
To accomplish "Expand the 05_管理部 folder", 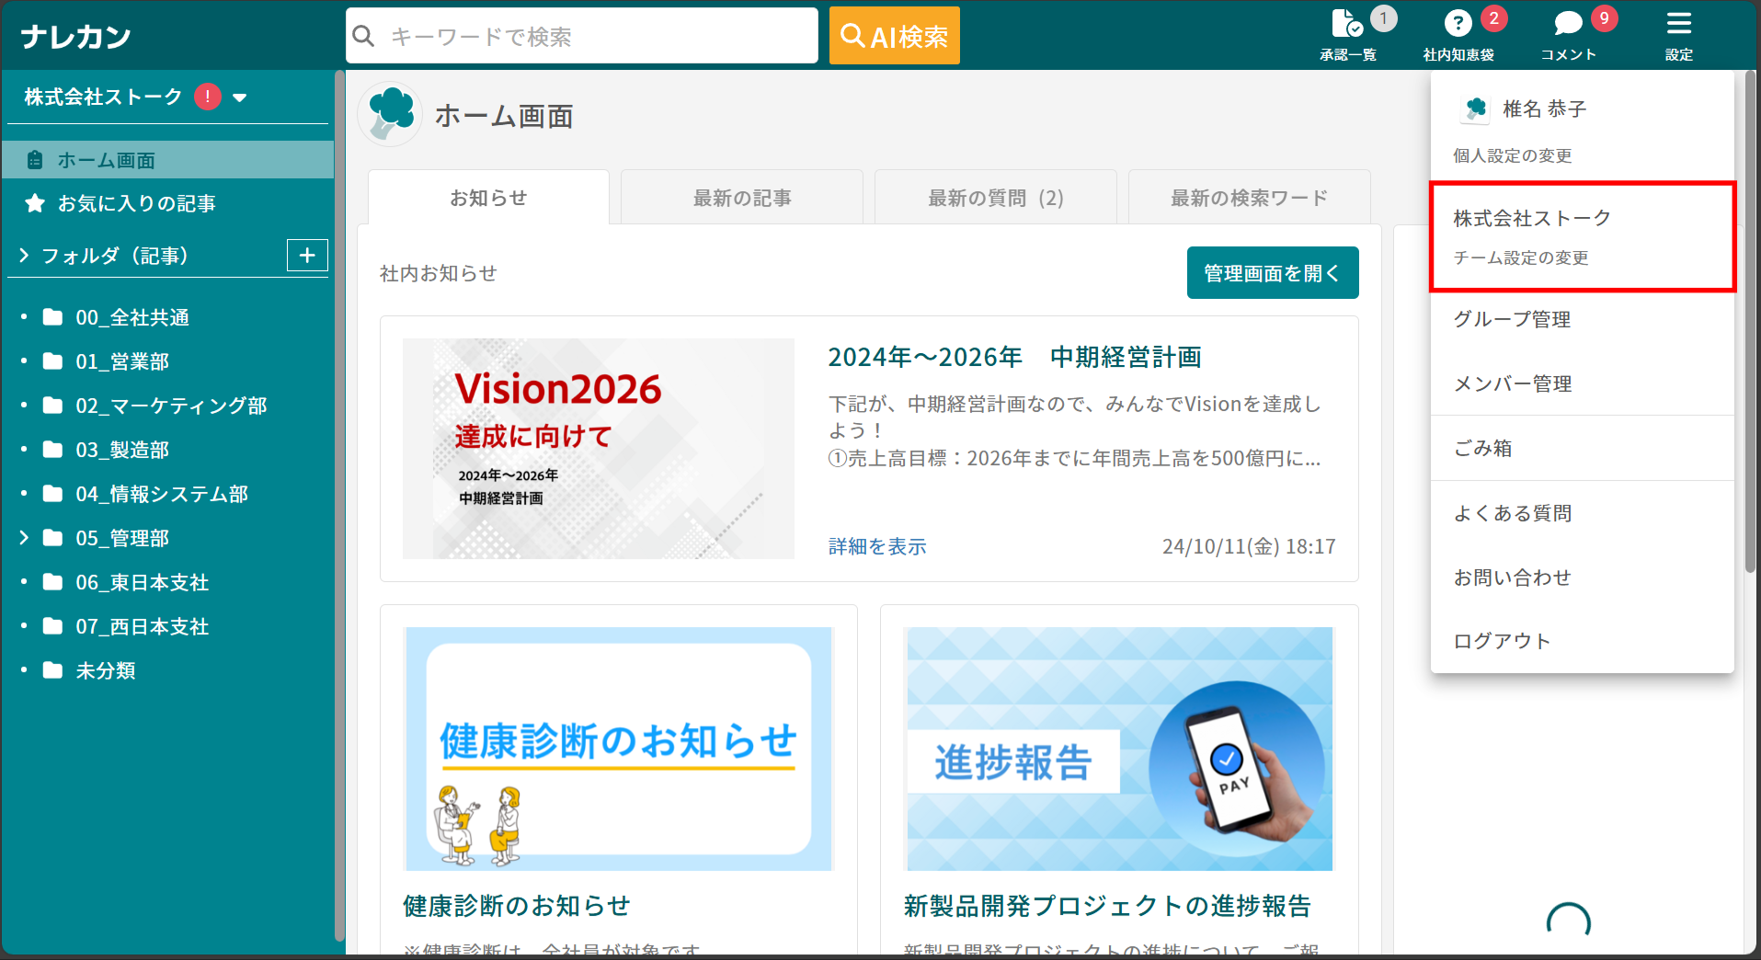I will pos(25,538).
